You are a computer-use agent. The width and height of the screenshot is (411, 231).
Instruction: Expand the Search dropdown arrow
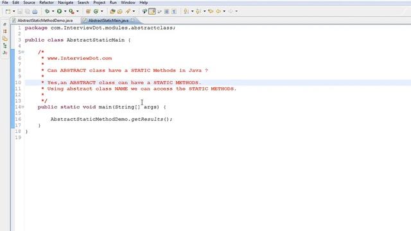[x=134, y=12]
